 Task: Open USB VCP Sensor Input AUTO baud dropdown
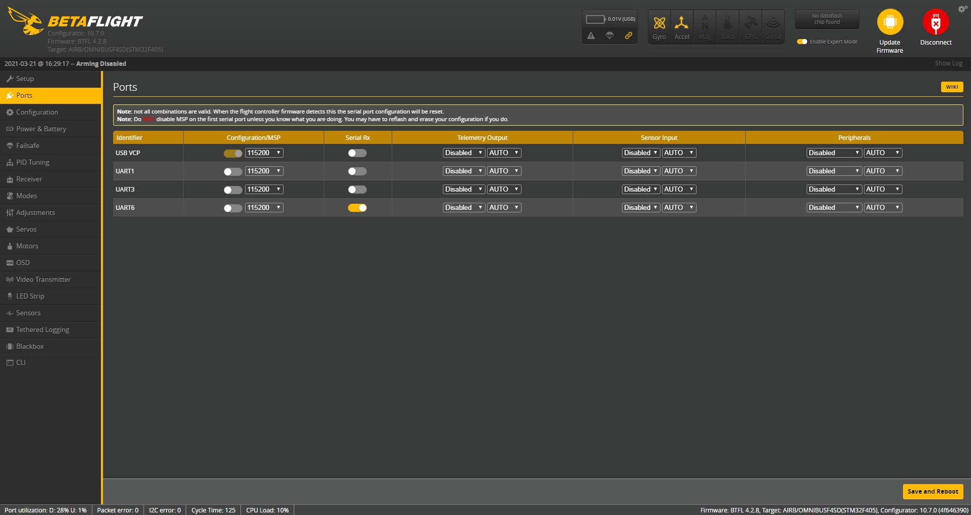pos(679,153)
